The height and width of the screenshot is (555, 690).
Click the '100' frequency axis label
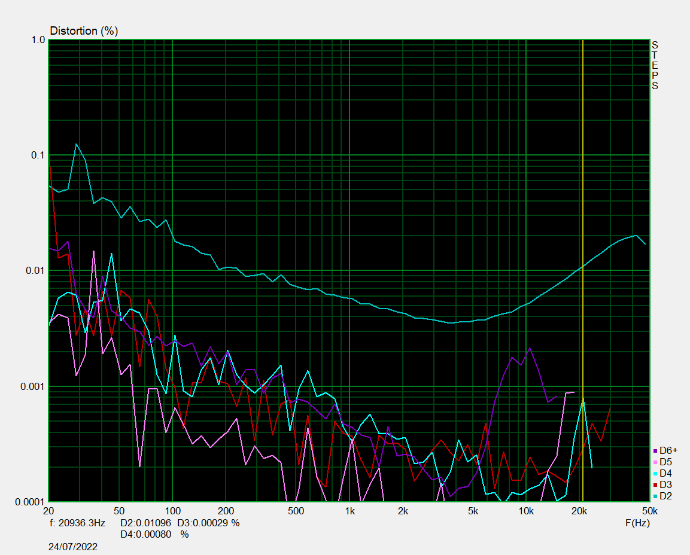(173, 511)
